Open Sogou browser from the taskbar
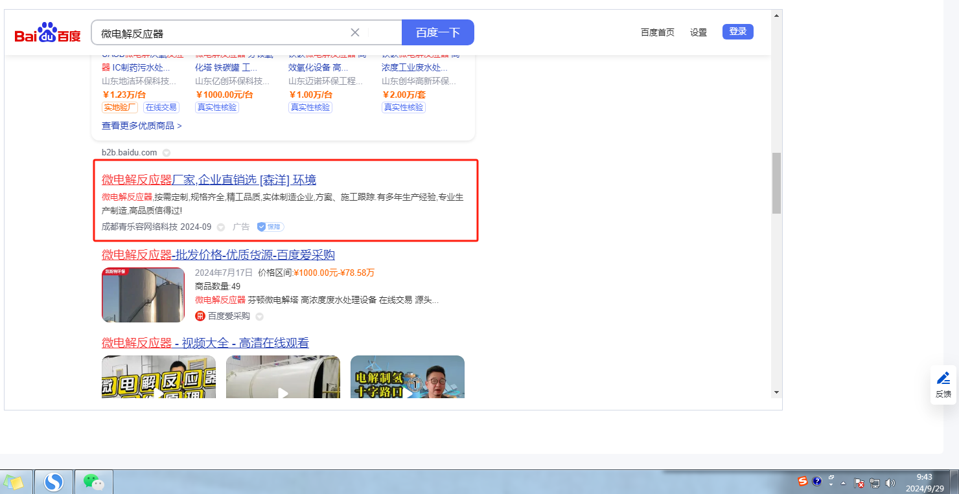Screen dimensions: 959x494 tap(54, 482)
